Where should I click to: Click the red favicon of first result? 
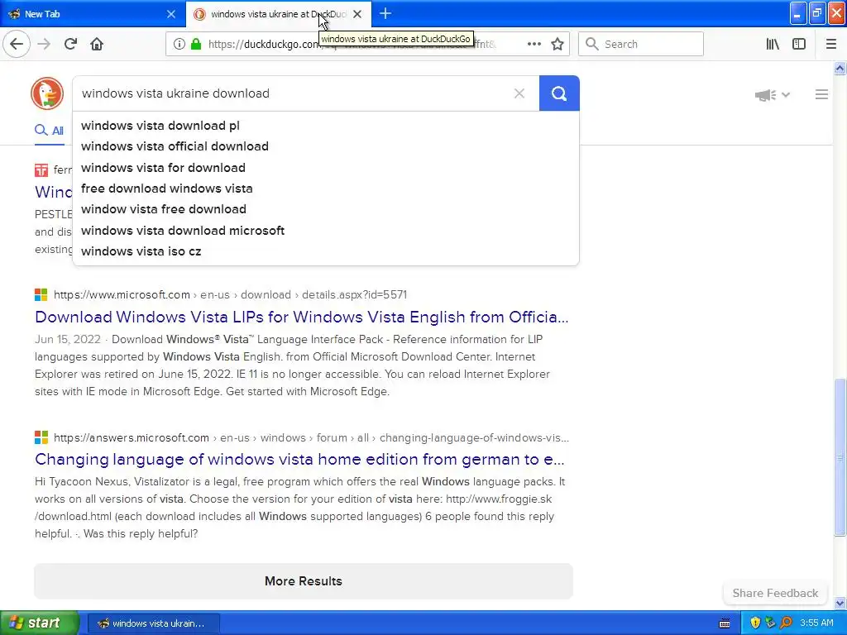coord(41,170)
